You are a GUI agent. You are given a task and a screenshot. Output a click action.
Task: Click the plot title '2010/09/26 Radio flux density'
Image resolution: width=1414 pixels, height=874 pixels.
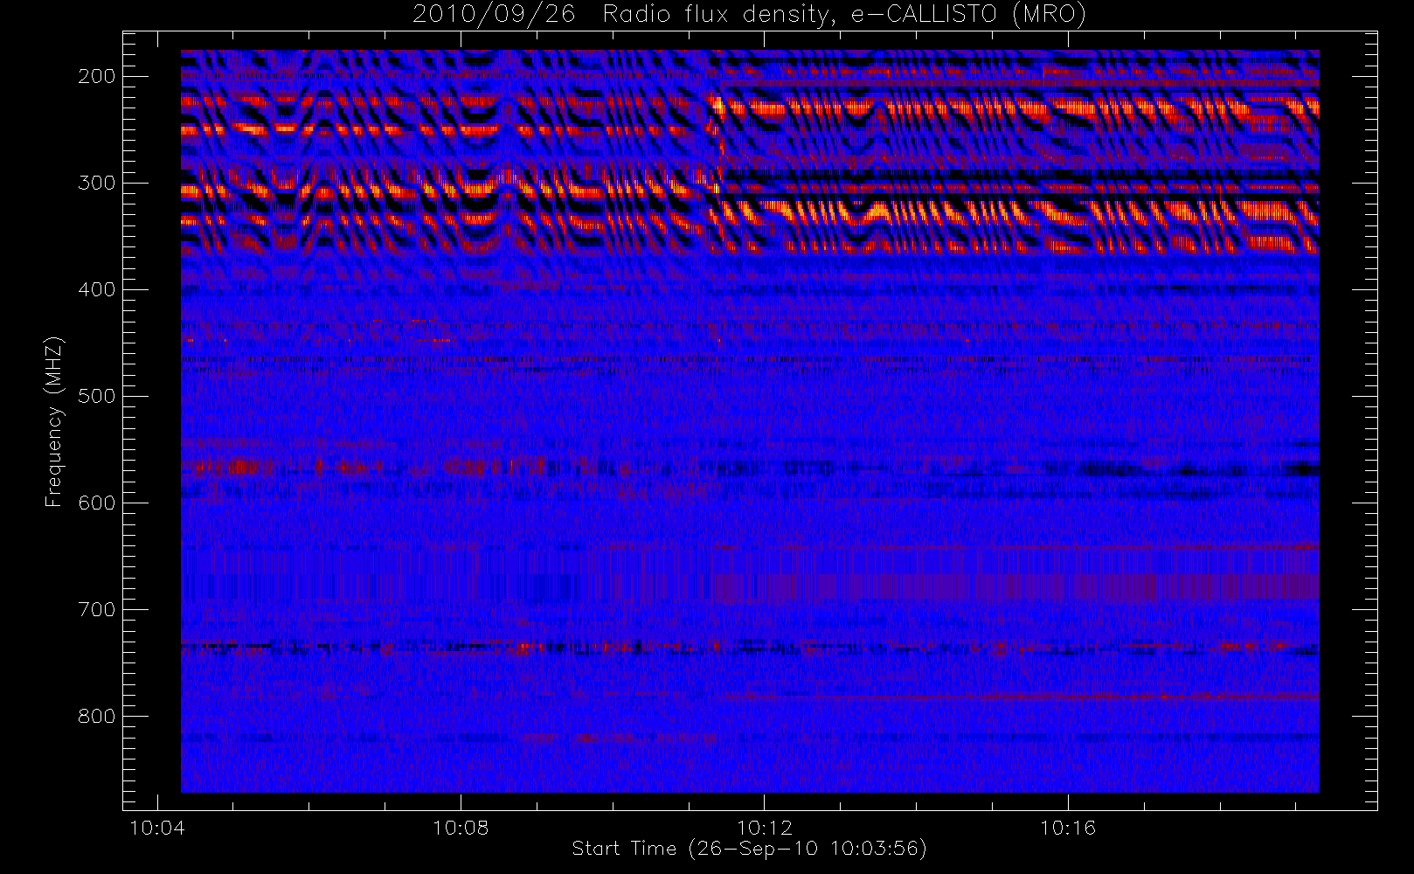coord(749,15)
